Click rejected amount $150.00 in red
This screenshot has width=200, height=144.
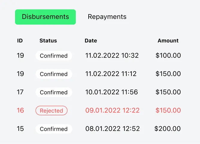pyautogui.click(x=168, y=110)
